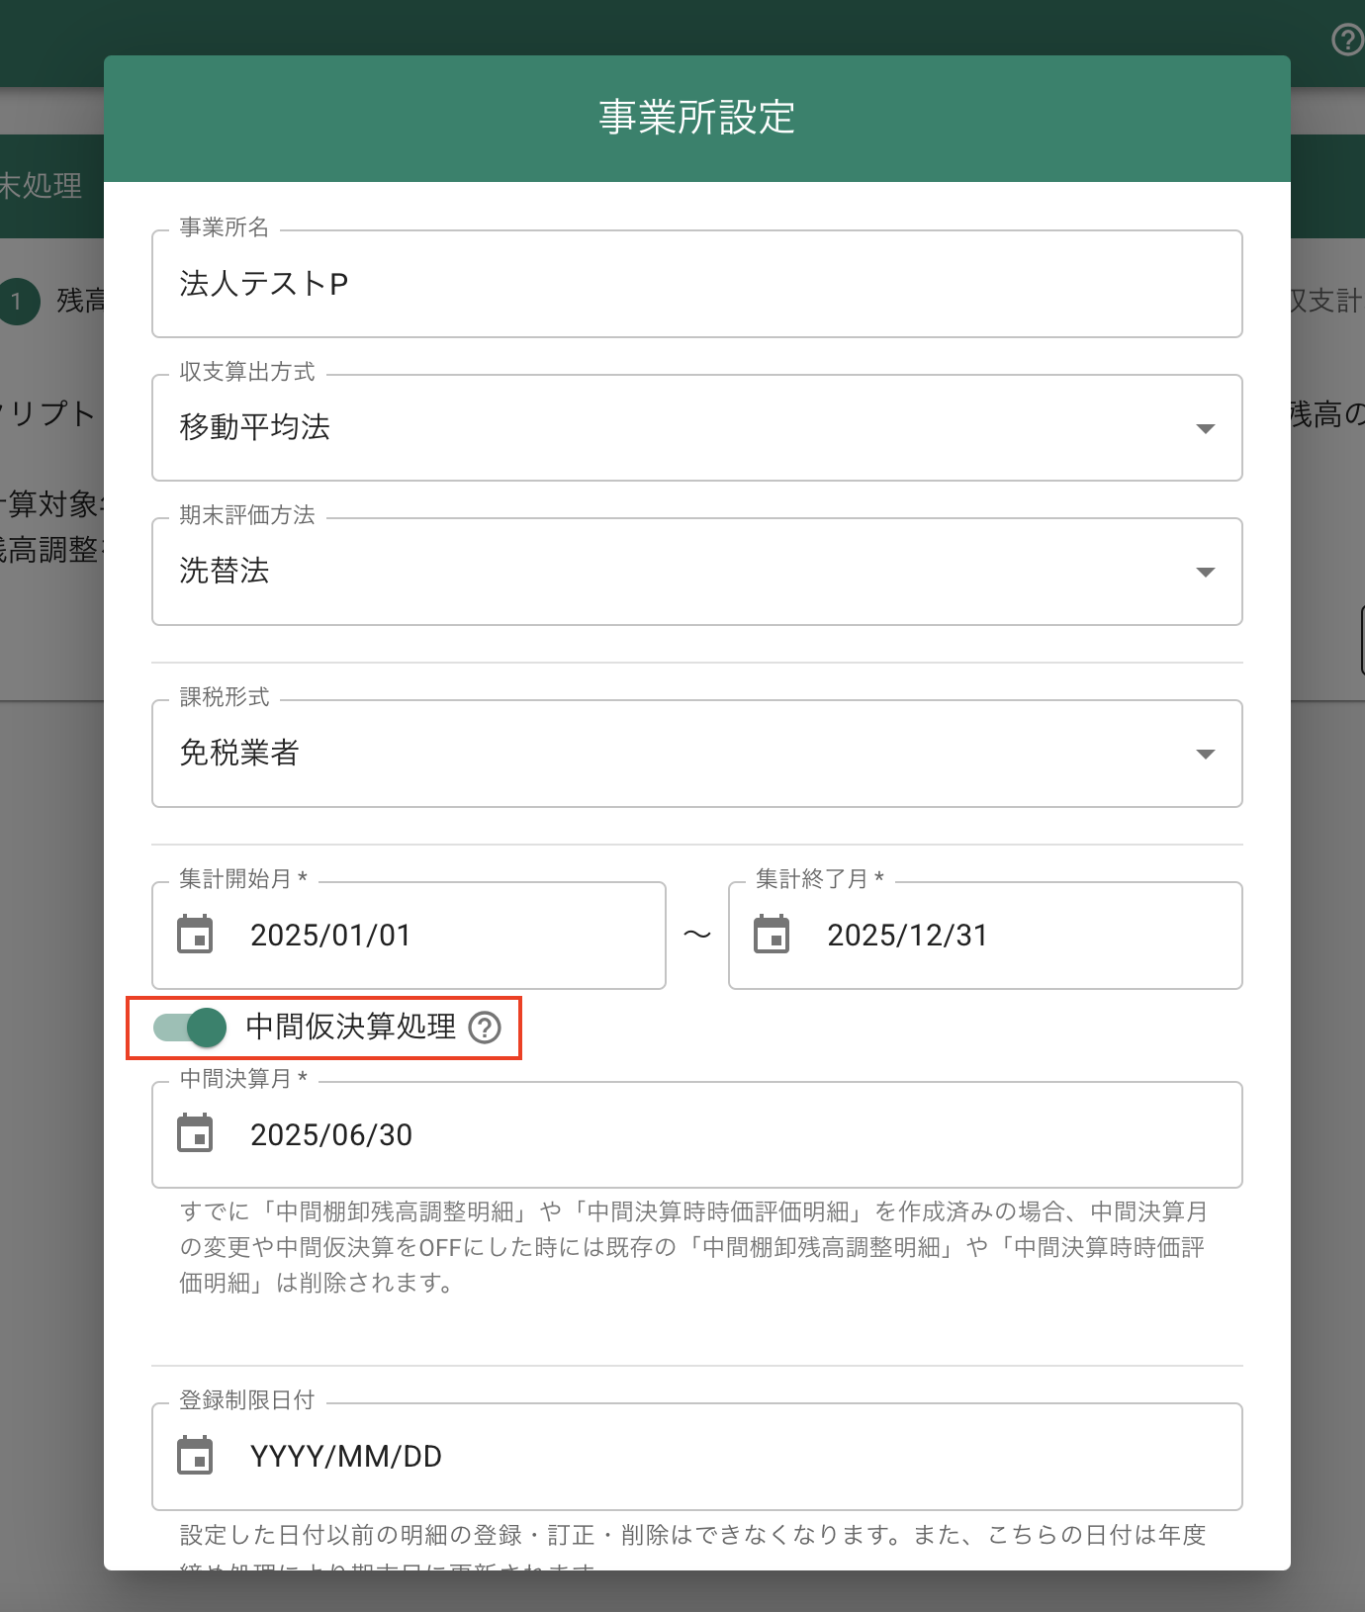Open the 期末評価方法 dropdown

pos(697,572)
